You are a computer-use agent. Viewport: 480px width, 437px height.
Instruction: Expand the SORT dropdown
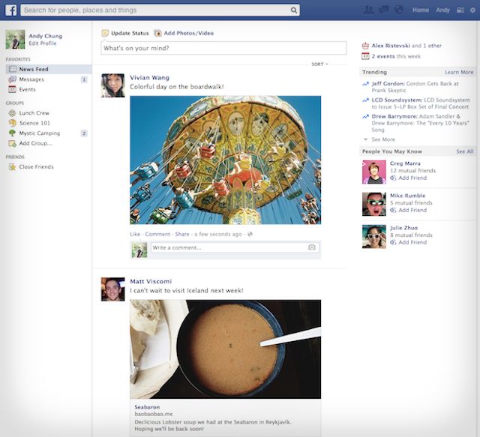[320, 64]
